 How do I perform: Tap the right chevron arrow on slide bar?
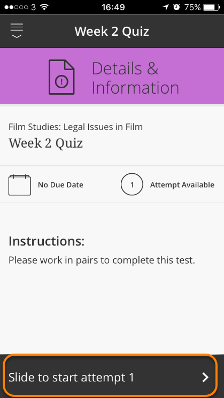point(205,378)
